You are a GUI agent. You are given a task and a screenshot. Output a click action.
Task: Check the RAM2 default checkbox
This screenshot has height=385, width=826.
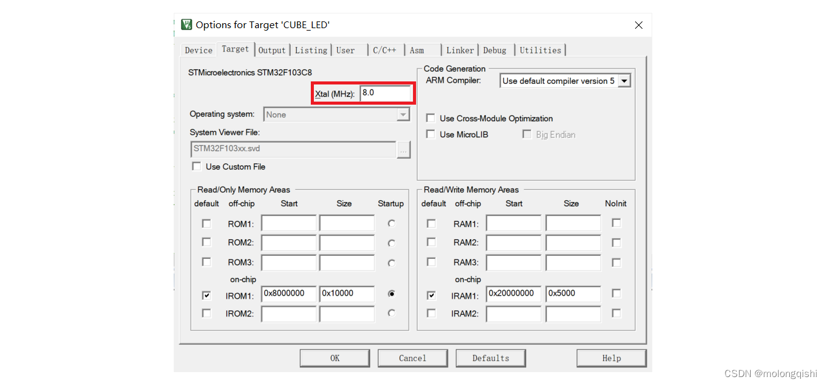(431, 242)
